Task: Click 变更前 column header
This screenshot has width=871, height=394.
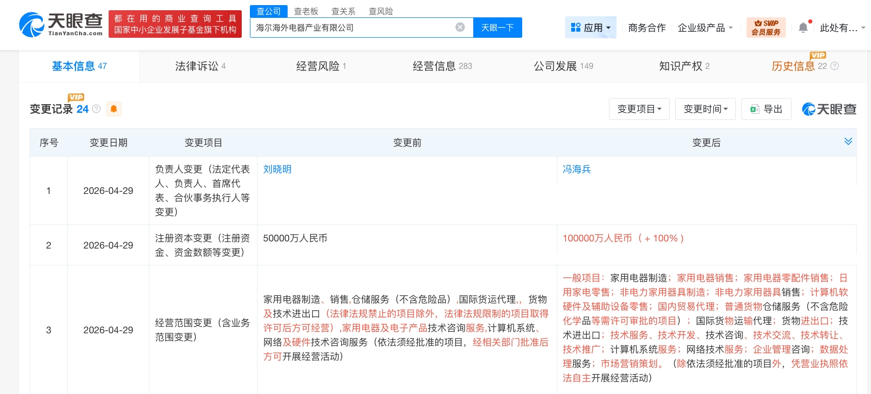Action: point(407,143)
